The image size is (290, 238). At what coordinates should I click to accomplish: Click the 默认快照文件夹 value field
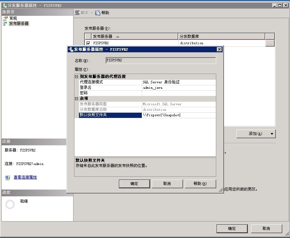coord(179,115)
